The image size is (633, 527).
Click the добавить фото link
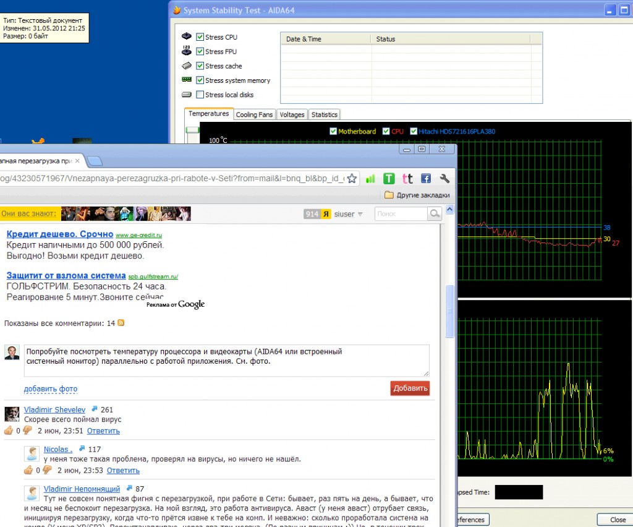point(51,389)
